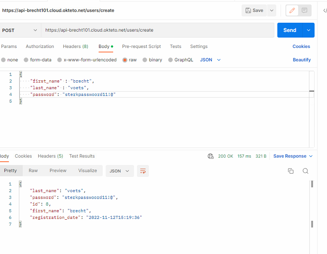Open the POST method dropdown
Viewport: 327px width, 254px height.
[x=20, y=30]
